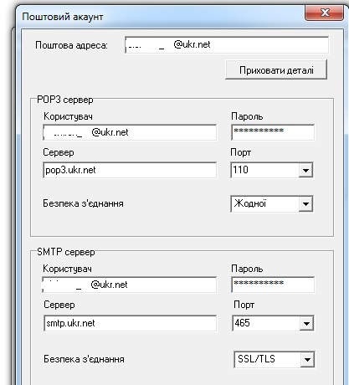Open the POP3 port dropdown arrow
This screenshot has width=349, height=385.
305,170
